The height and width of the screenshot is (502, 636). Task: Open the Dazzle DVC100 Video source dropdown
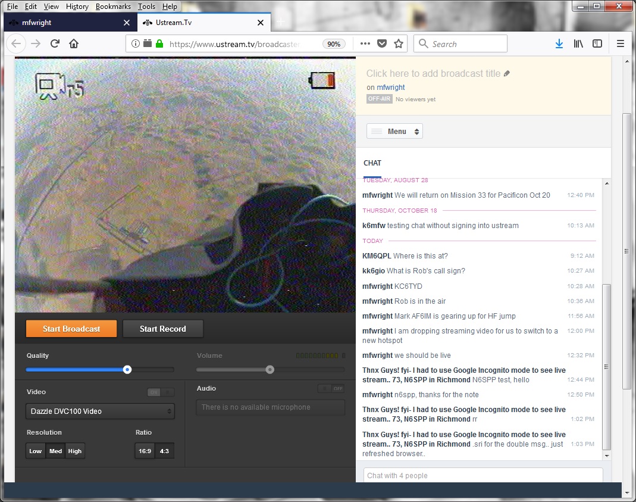point(100,411)
